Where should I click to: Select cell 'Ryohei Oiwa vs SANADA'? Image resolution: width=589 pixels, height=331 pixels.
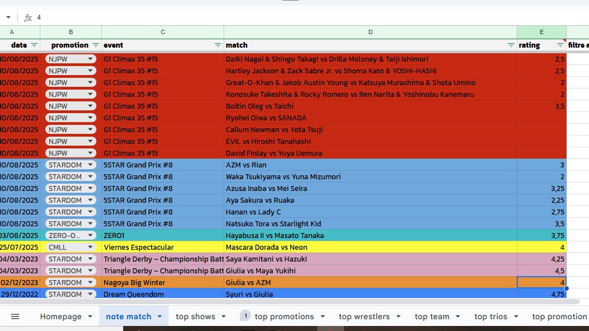click(370, 118)
